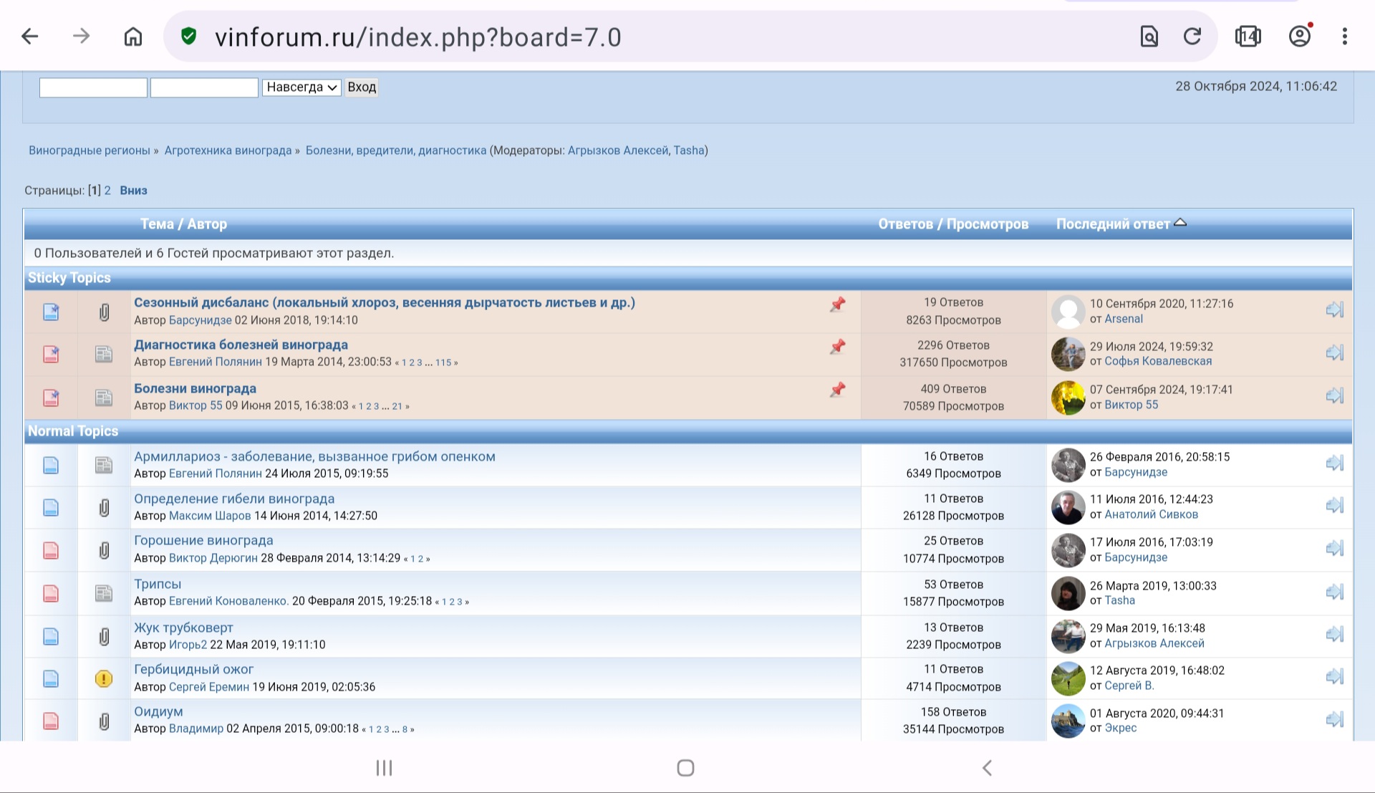
Task: Click last-post icon for Диагностика болезней винограда
Action: pyautogui.click(x=1334, y=352)
